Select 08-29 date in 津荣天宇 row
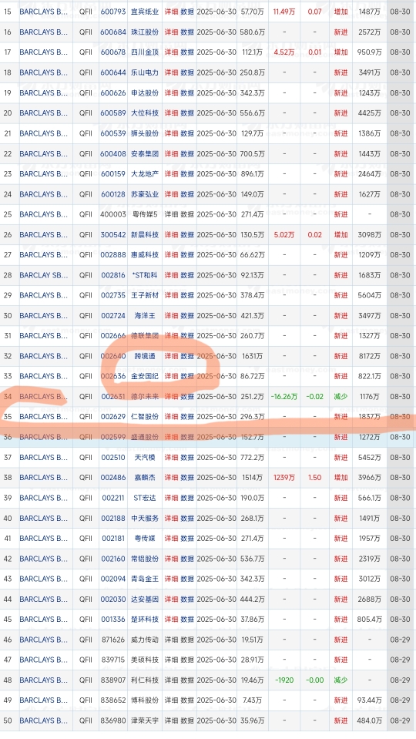 point(400,721)
